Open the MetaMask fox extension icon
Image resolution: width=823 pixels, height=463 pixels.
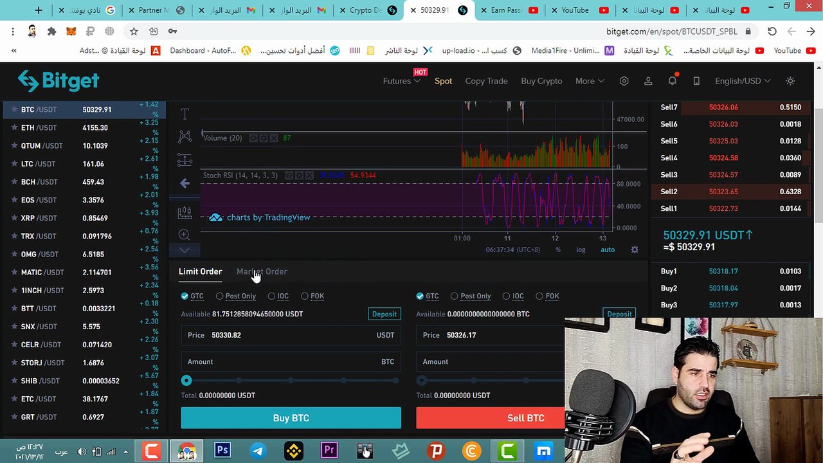click(x=71, y=31)
